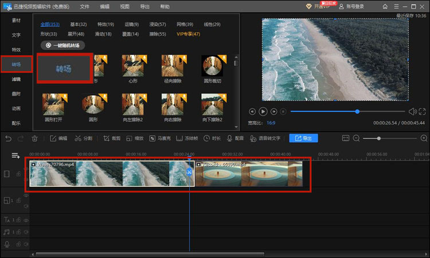Screen dimensions: 430x258
Task: Open 语音转文字 speech-to-text tool
Action: point(265,138)
